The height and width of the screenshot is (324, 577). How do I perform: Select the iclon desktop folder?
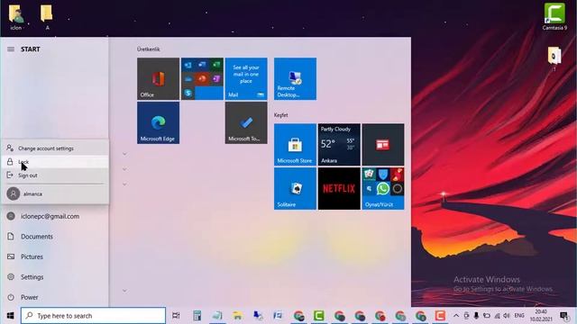(16, 17)
